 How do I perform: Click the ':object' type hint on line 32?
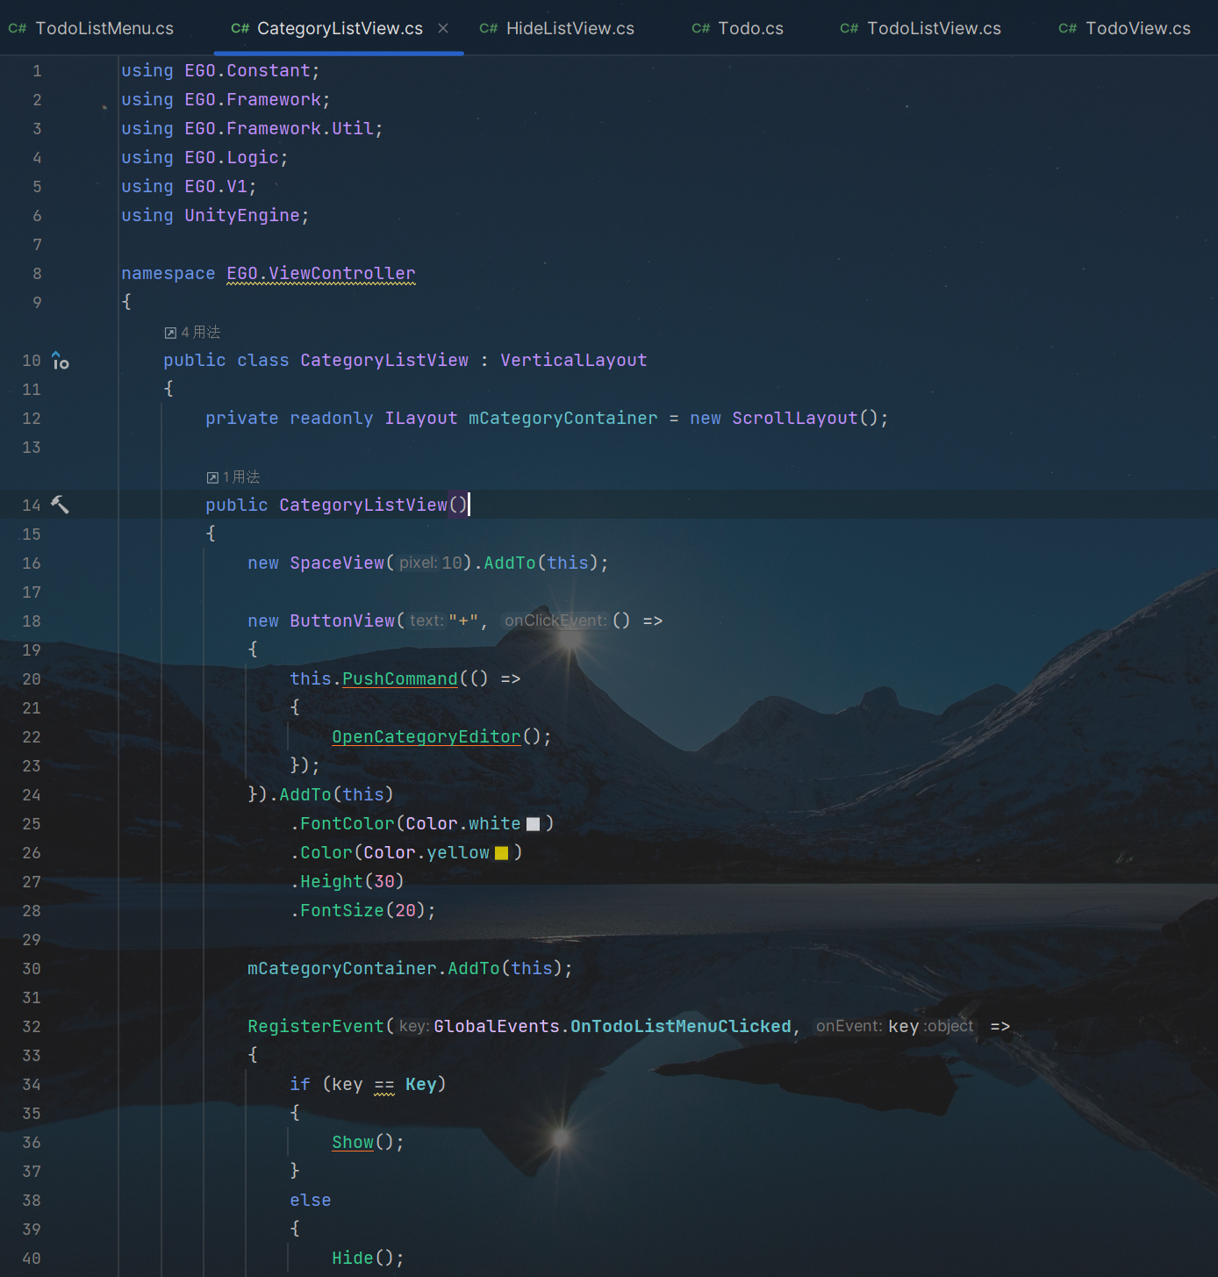pos(949,1026)
